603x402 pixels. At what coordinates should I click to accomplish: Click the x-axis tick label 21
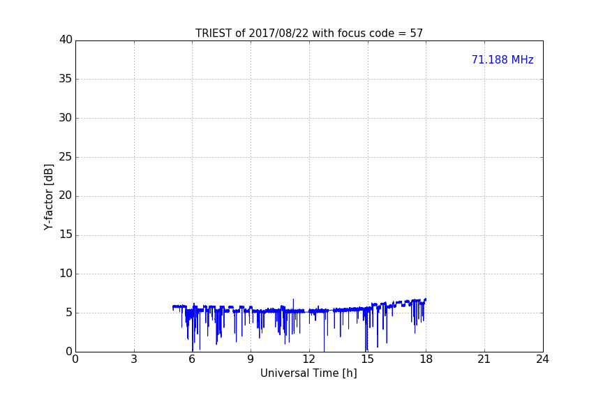(484, 359)
